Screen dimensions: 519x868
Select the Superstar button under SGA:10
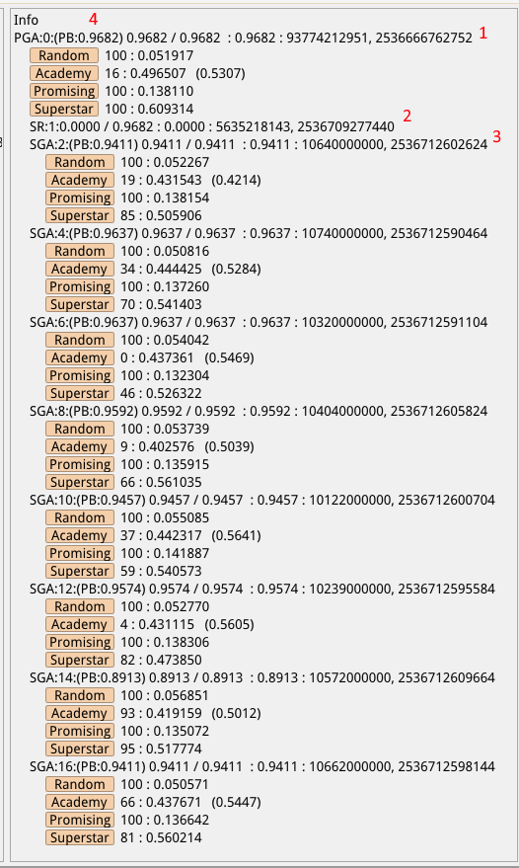pos(80,571)
